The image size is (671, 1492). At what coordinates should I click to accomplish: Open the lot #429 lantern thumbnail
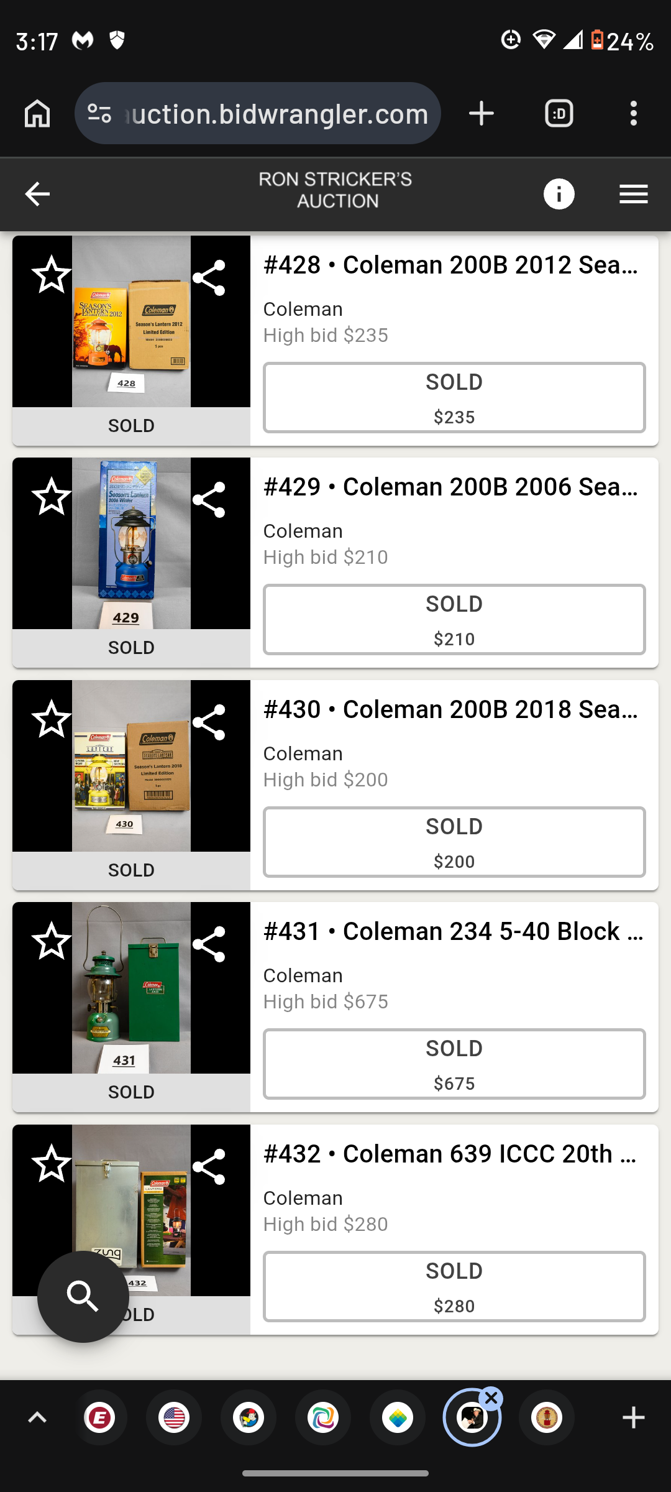131,544
